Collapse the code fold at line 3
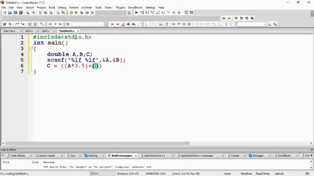Screen dimensions: 314x176 point(31,48)
